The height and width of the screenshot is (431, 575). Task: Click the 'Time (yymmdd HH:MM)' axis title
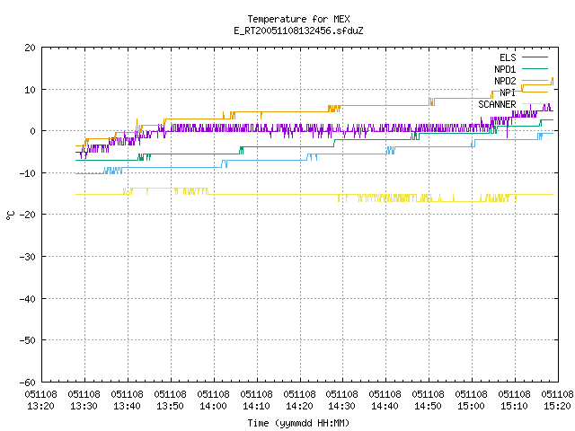[298, 423]
